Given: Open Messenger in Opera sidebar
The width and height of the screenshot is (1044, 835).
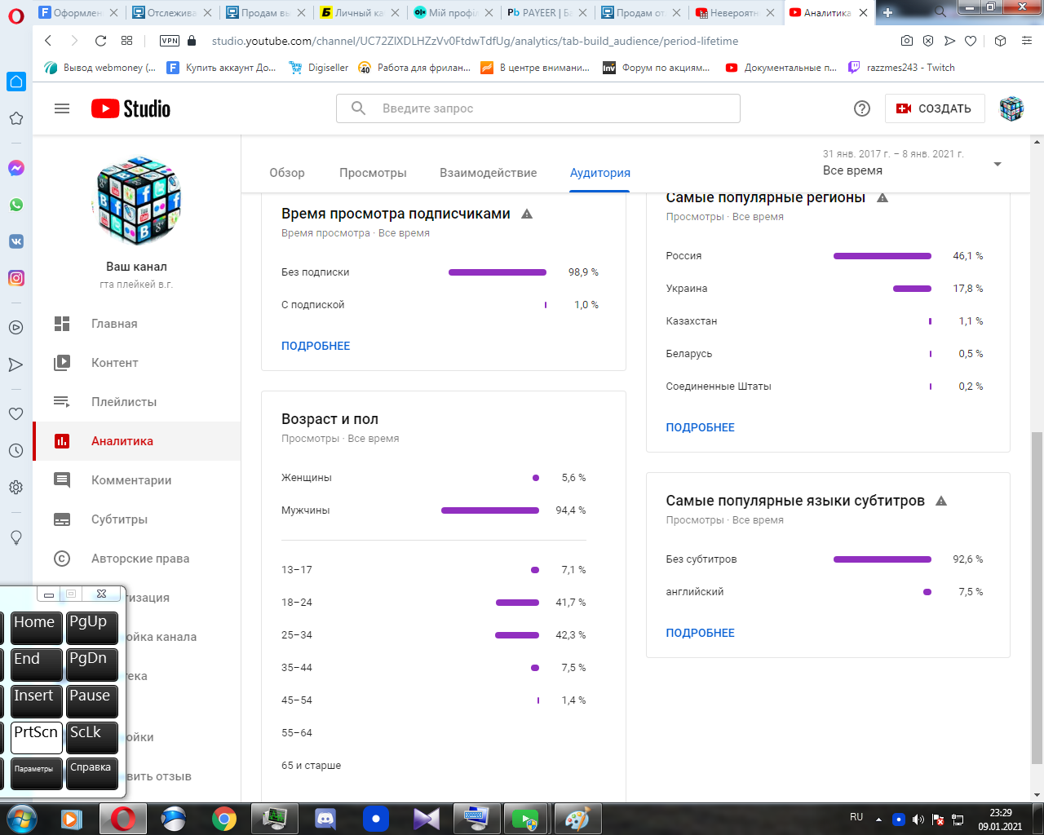Looking at the screenshot, I should [x=15, y=168].
